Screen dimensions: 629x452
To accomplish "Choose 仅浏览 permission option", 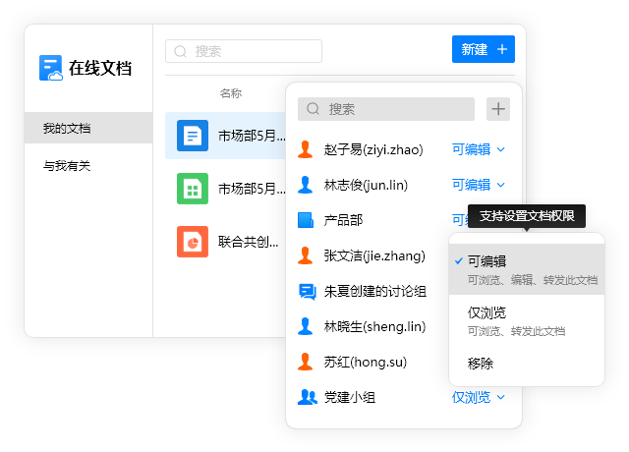I will [527, 320].
